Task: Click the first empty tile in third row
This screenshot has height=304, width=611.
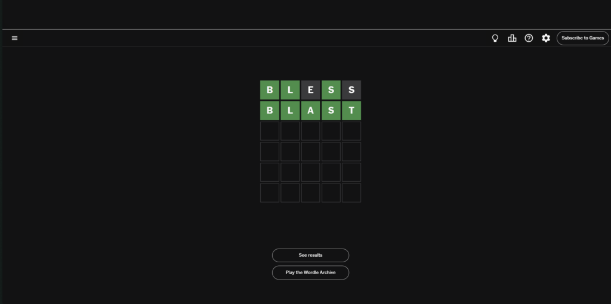Action: (270, 131)
